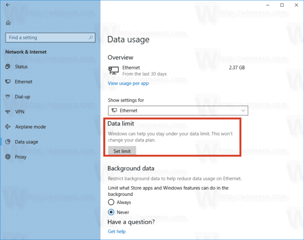Select Always for background data
This screenshot has height=240, width=304.
coord(111,202)
